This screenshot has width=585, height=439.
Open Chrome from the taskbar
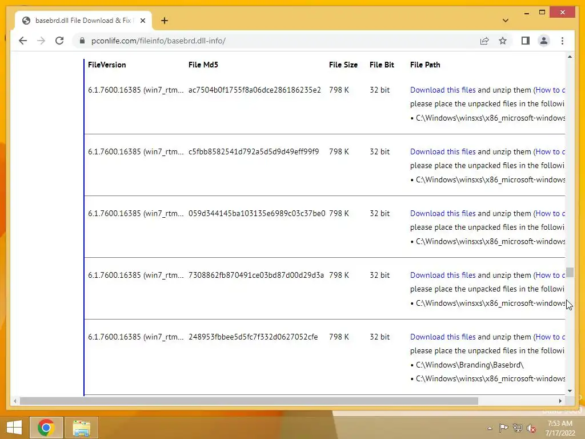(x=46, y=428)
